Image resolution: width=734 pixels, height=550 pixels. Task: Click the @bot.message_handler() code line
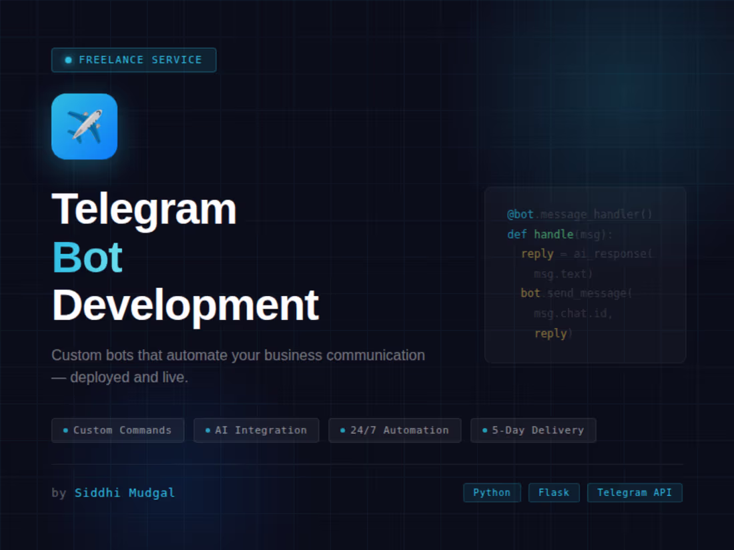[579, 215]
